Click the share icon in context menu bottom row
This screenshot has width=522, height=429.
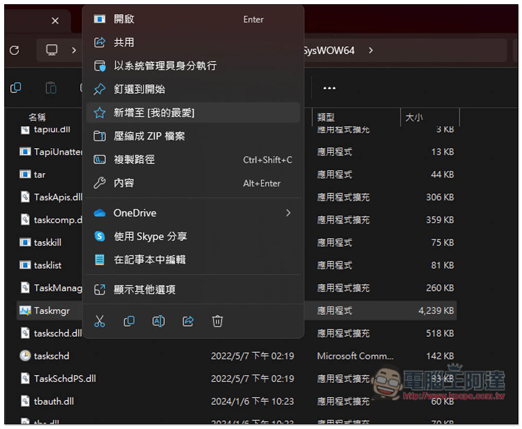[188, 321]
